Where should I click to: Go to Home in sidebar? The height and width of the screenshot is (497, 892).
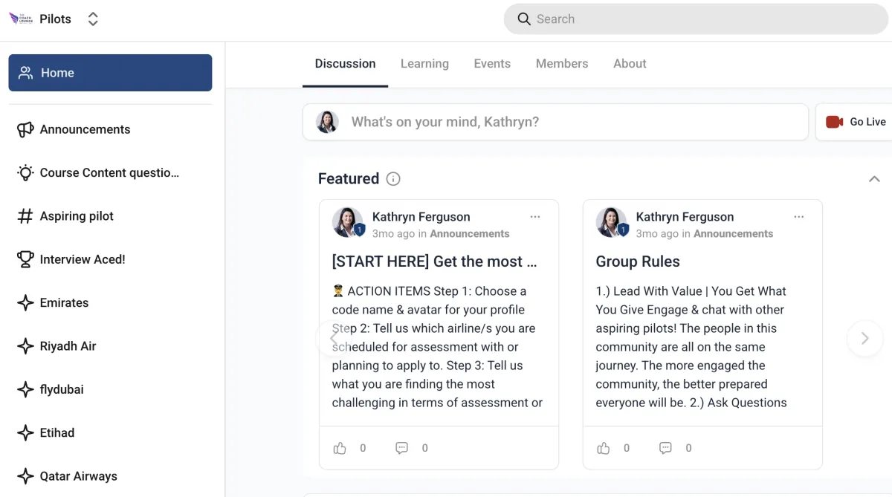click(x=110, y=73)
